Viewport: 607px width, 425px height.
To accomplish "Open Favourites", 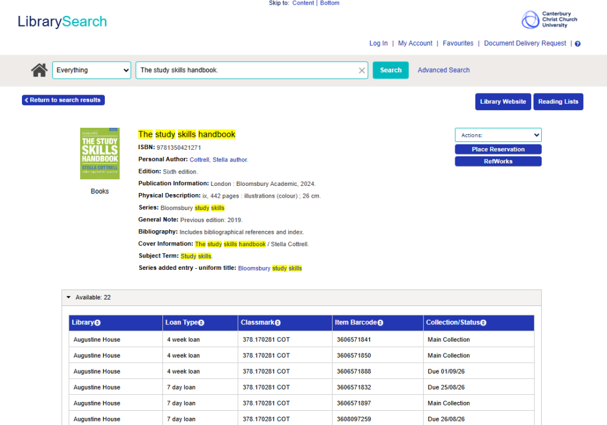I will point(458,43).
